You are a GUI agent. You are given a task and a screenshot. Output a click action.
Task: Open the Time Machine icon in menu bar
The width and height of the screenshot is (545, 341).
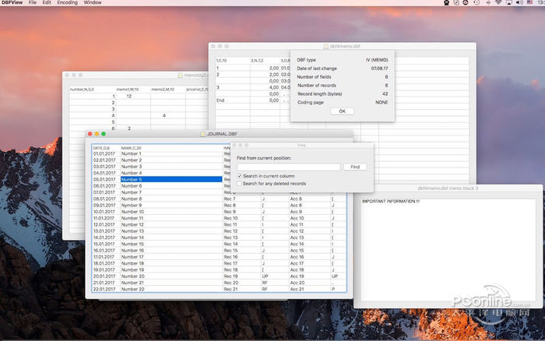[x=476, y=2]
